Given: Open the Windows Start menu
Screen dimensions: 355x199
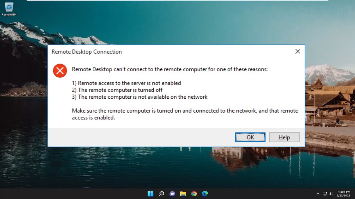Looking at the screenshot, I should coord(150,193).
